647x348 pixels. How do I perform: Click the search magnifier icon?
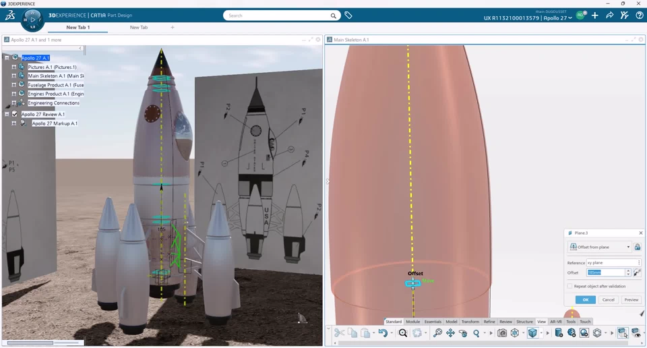(x=333, y=16)
